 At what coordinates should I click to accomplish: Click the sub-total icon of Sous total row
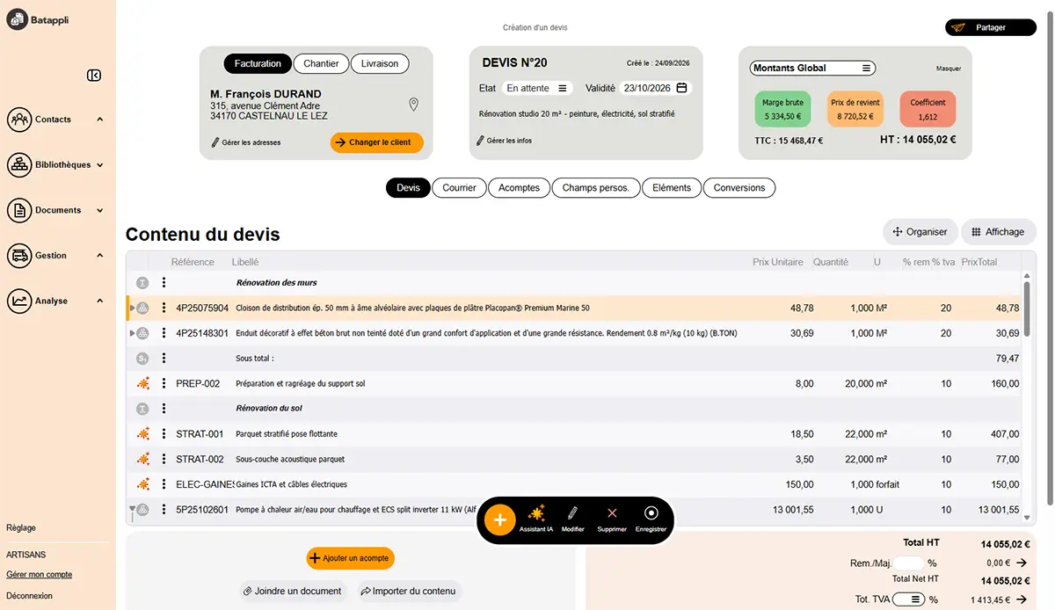tap(142, 359)
